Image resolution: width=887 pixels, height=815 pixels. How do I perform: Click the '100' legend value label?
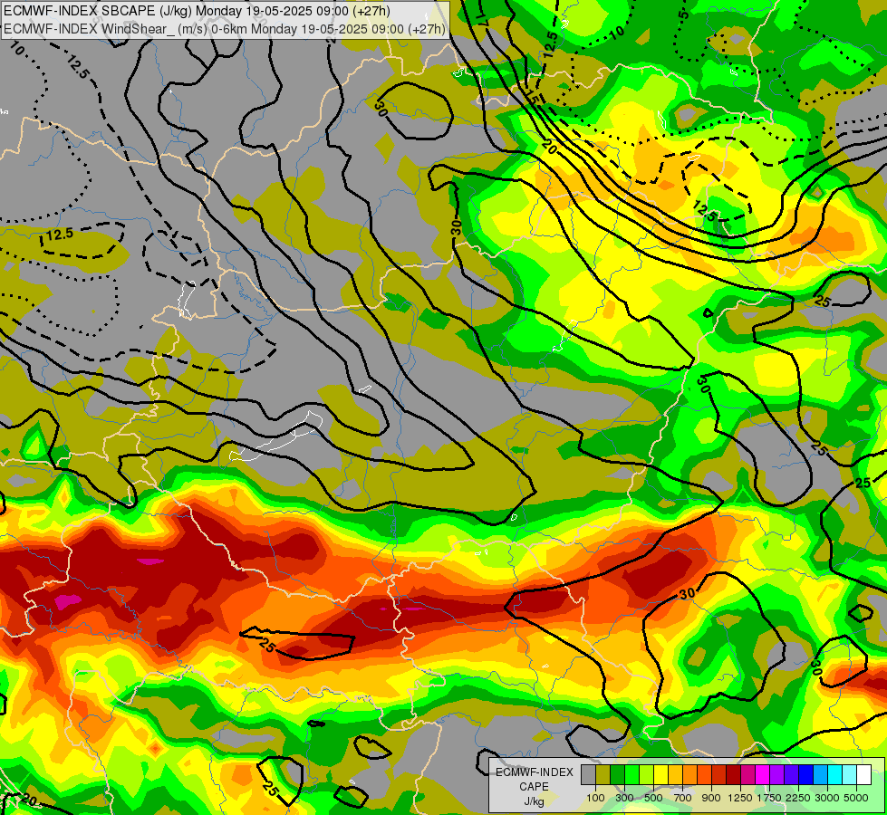coord(595,798)
